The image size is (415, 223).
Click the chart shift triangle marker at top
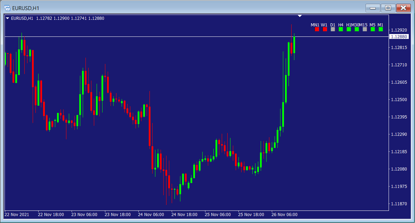[300, 16]
